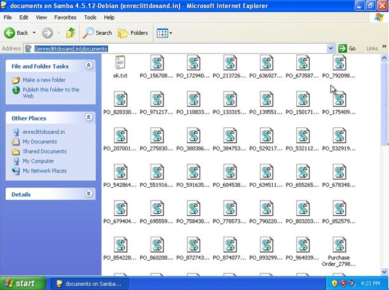Open the Windows Start button
The width and height of the screenshot is (389, 290).
pyautogui.click(x=19, y=283)
